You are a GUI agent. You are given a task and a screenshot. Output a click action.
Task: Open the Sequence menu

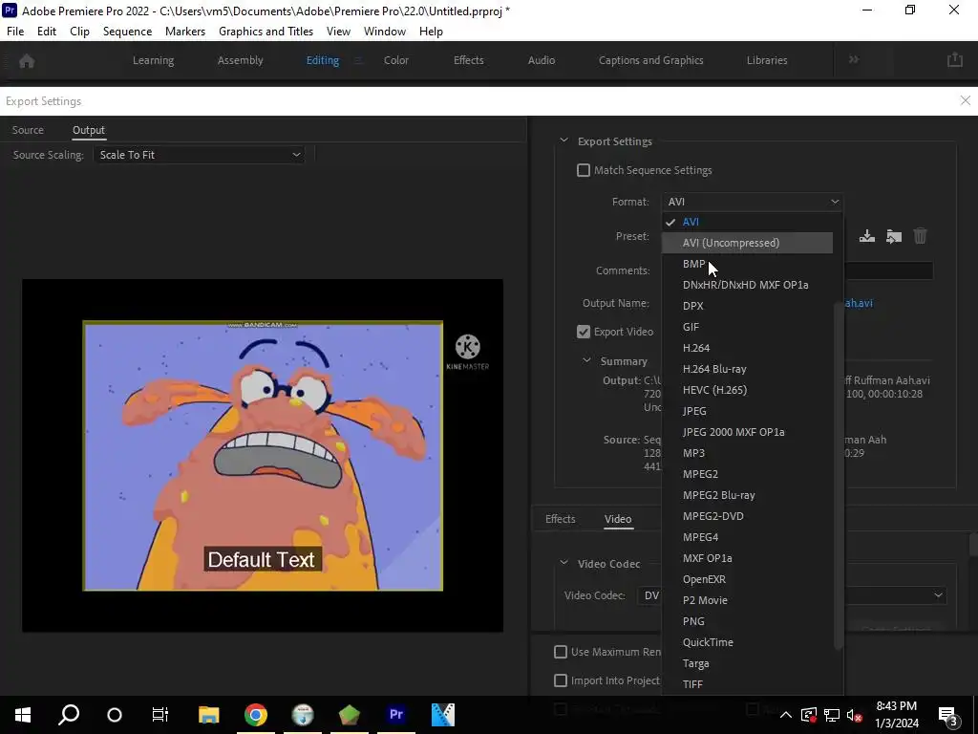(127, 32)
